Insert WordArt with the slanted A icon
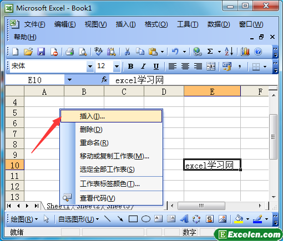Screen dimensions: 283x241 [x=184, y=219]
